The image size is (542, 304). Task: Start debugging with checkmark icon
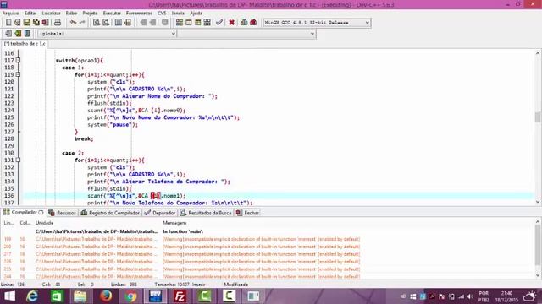click(x=219, y=23)
